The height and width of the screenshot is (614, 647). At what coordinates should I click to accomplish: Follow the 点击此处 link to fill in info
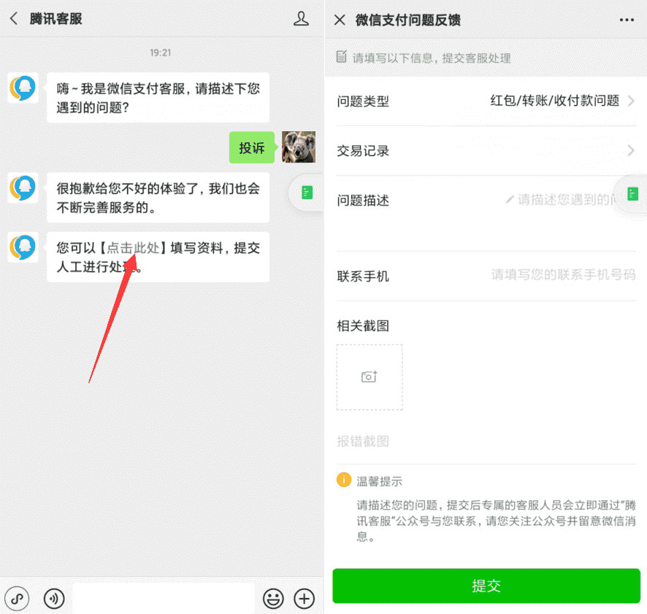(x=133, y=248)
